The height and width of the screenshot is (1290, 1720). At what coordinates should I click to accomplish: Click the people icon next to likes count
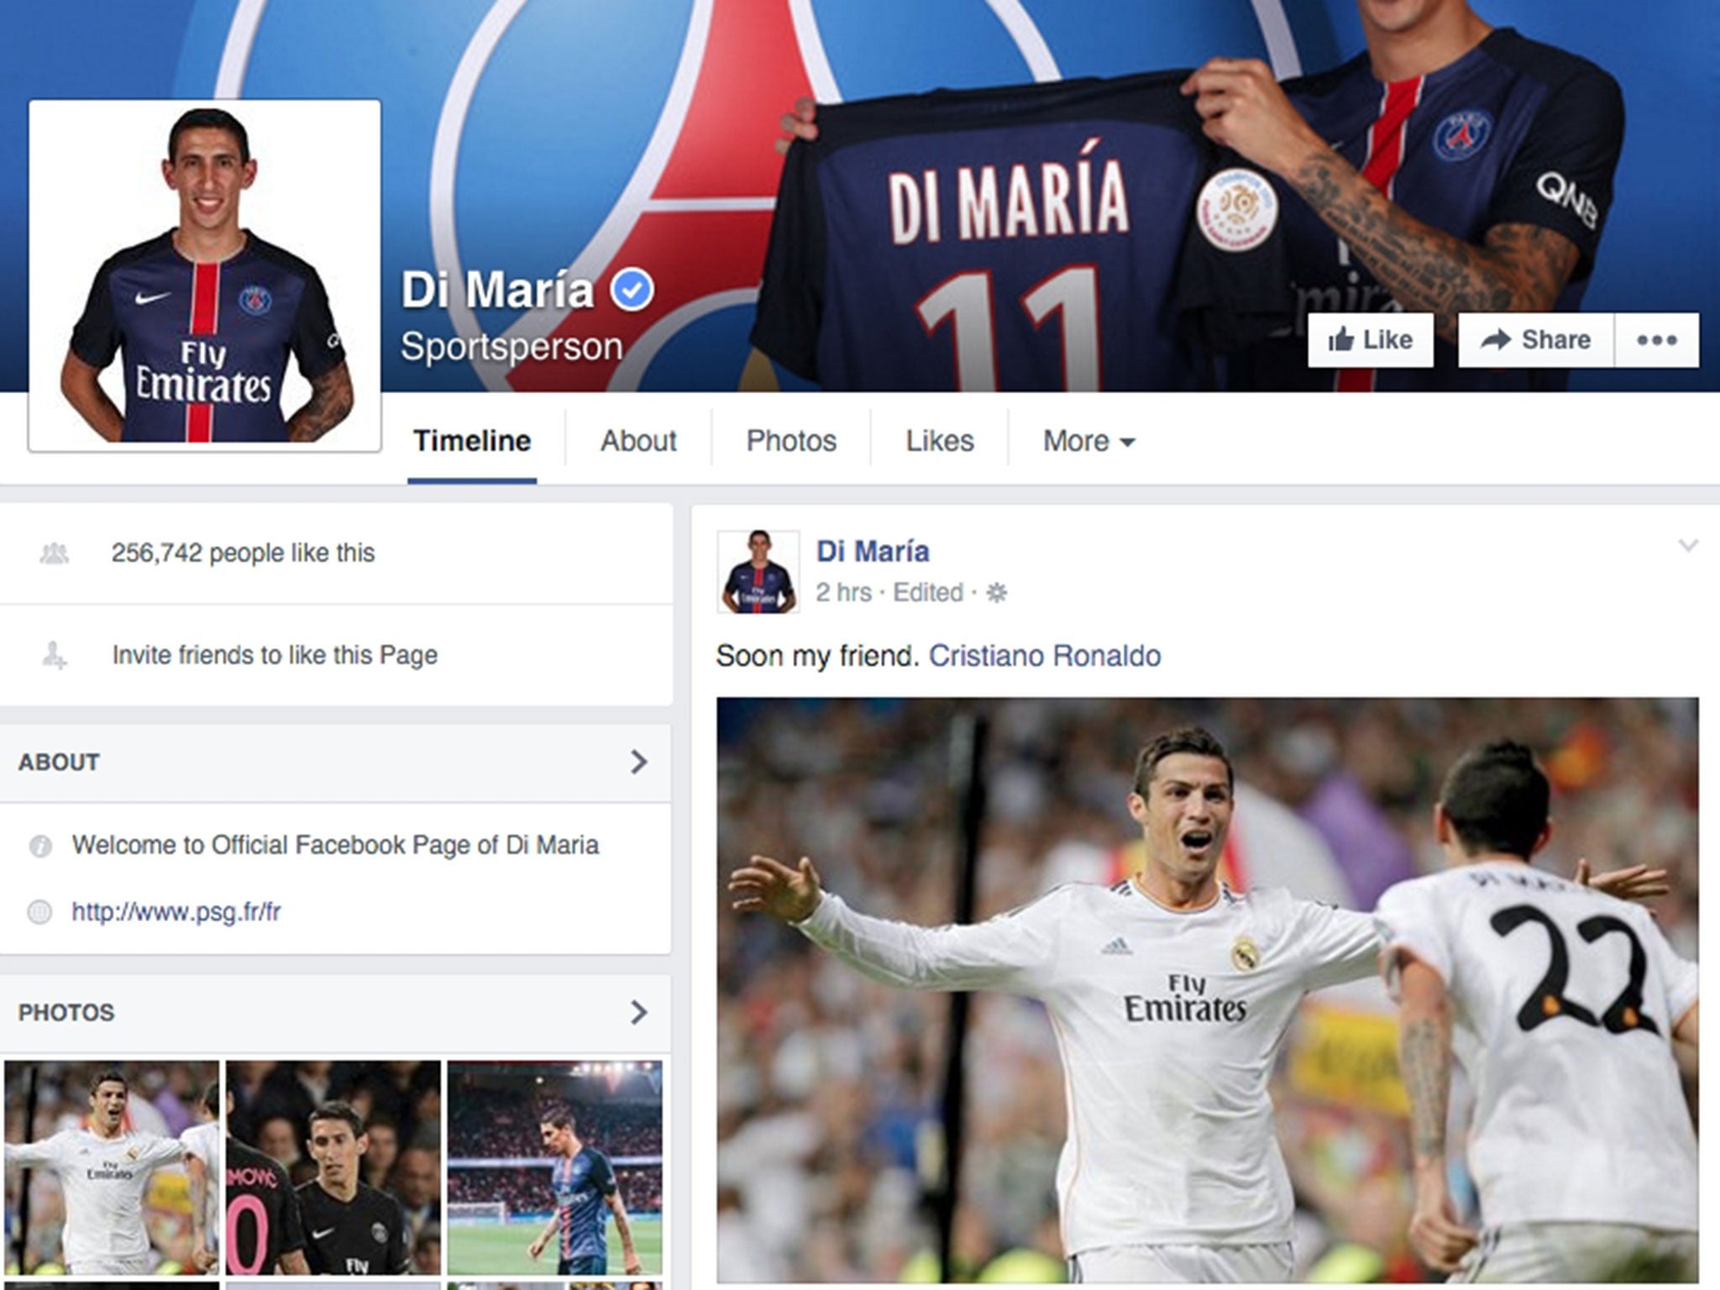click(x=55, y=553)
